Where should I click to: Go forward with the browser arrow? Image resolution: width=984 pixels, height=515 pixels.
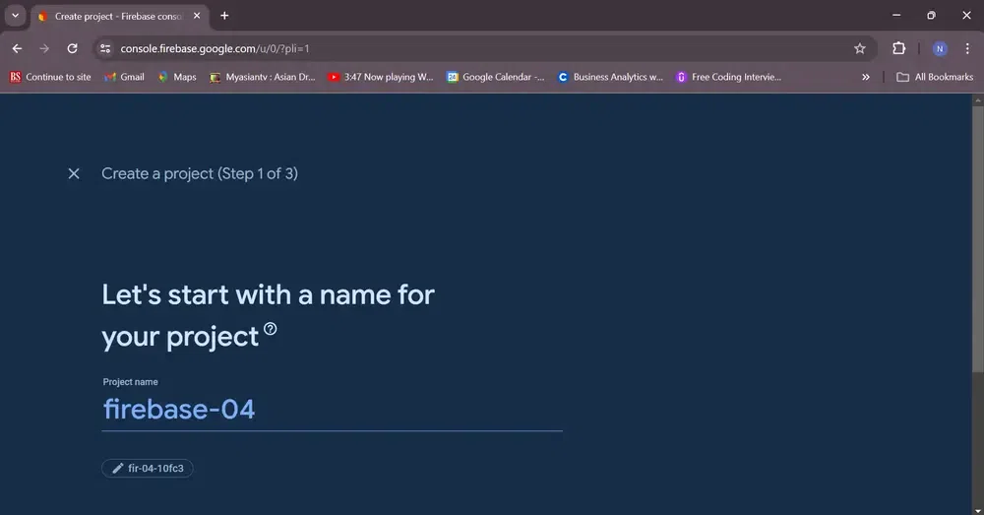click(44, 48)
